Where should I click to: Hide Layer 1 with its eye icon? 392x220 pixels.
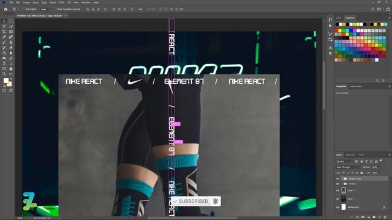click(337, 199)
